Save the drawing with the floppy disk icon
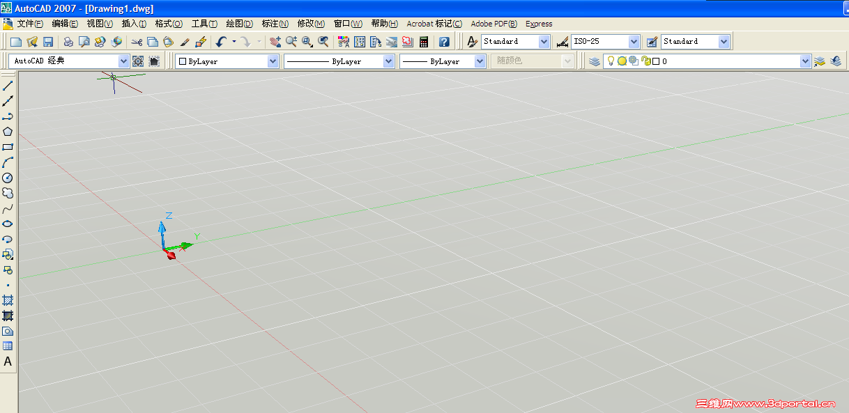The height and width of the screenshot is (413, 849). pos(48,42)
